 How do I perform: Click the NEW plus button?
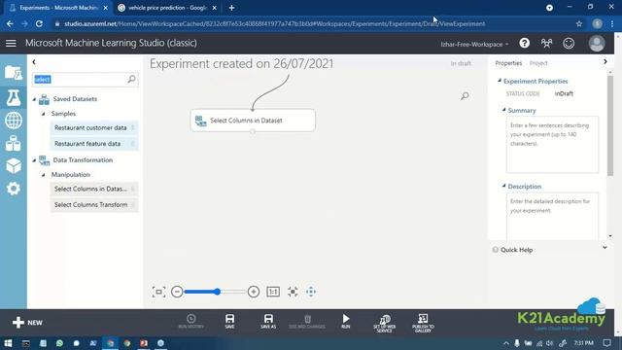click(27, 323)
